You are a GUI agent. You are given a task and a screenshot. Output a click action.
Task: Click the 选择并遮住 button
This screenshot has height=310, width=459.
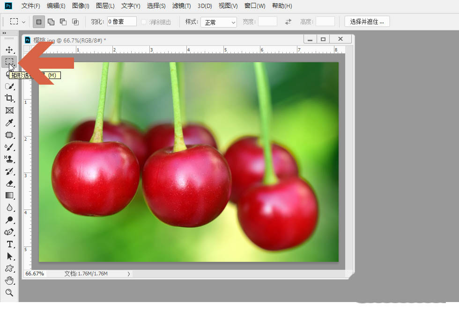(x=367, y=22)
